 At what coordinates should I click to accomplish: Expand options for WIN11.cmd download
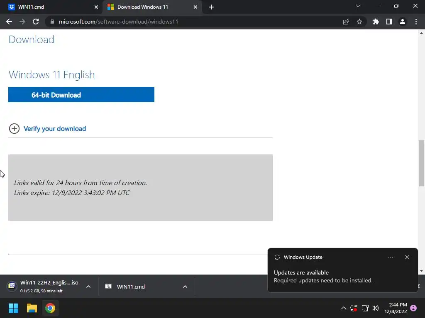(185, 287)
